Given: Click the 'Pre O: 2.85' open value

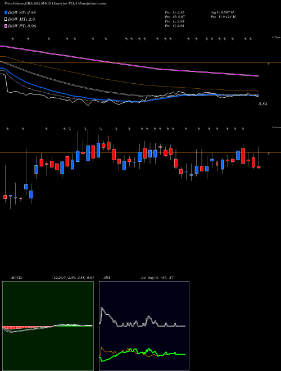Looking at the screenshot, I should [x=175, y=12].
